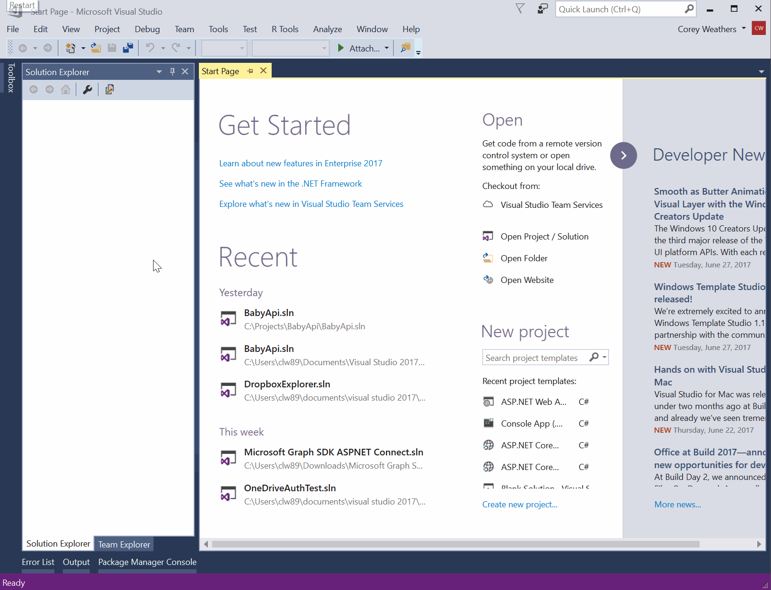This screenshot has width=771, height=590.
Task: Open recent DropboxExplorer.sln solution
Action: [x=323, y=391]
